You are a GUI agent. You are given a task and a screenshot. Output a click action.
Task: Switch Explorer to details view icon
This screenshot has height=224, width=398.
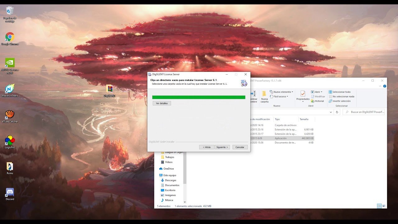(379, 206)
